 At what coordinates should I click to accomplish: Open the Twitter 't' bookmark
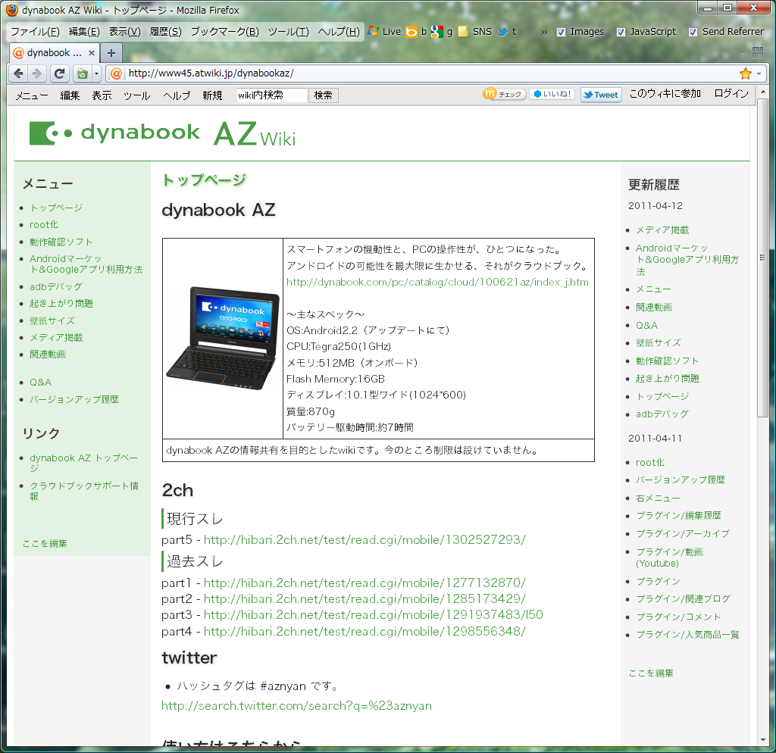pos(507,32)
